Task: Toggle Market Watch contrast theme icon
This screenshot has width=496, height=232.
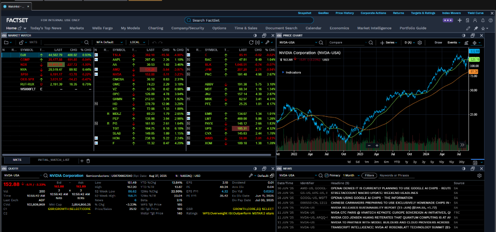Action: 255,35
